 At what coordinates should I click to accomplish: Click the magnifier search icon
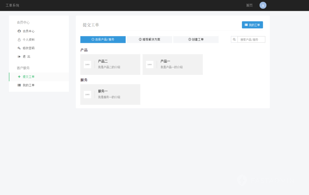pyautogui.click(x=234, y=39)
